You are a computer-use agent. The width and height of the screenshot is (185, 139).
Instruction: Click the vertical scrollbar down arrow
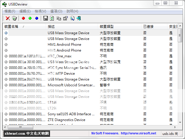coord(180,122)
